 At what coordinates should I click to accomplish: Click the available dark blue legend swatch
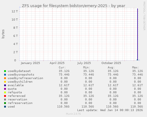5,85
